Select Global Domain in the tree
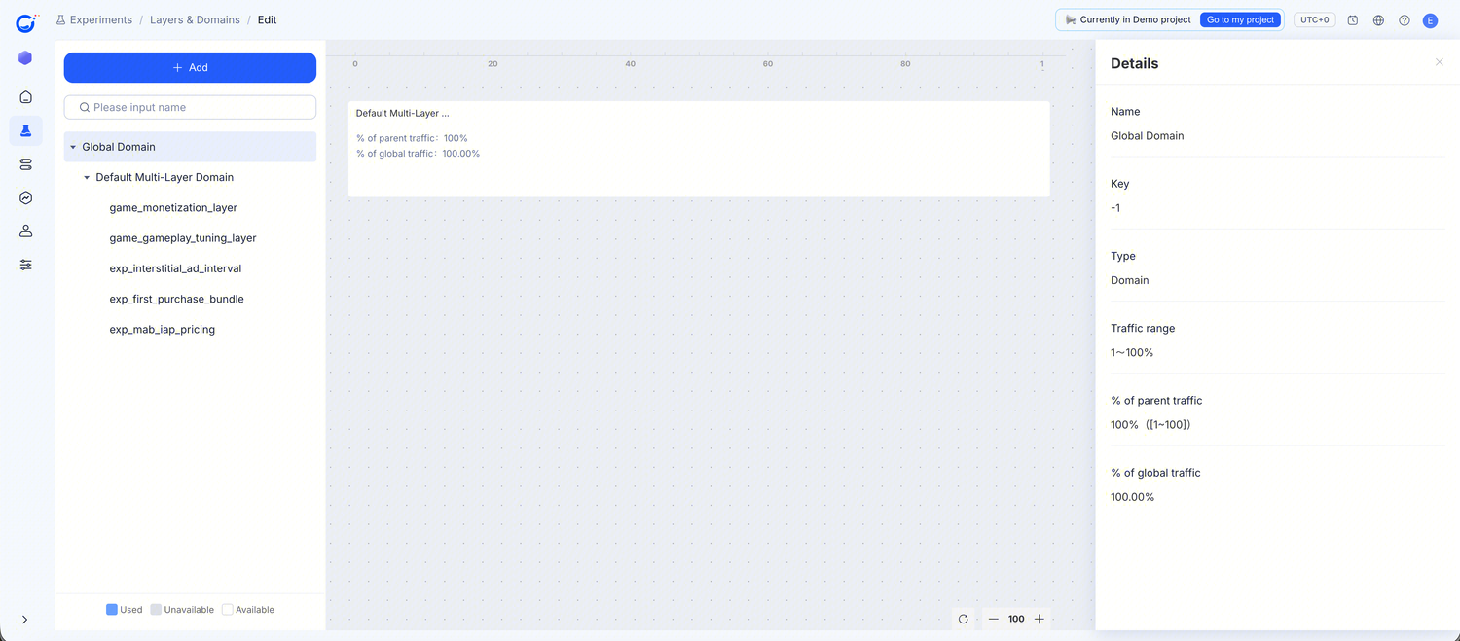The width and height of the screenshot is (1460, 641). click(x=190, y=147)
